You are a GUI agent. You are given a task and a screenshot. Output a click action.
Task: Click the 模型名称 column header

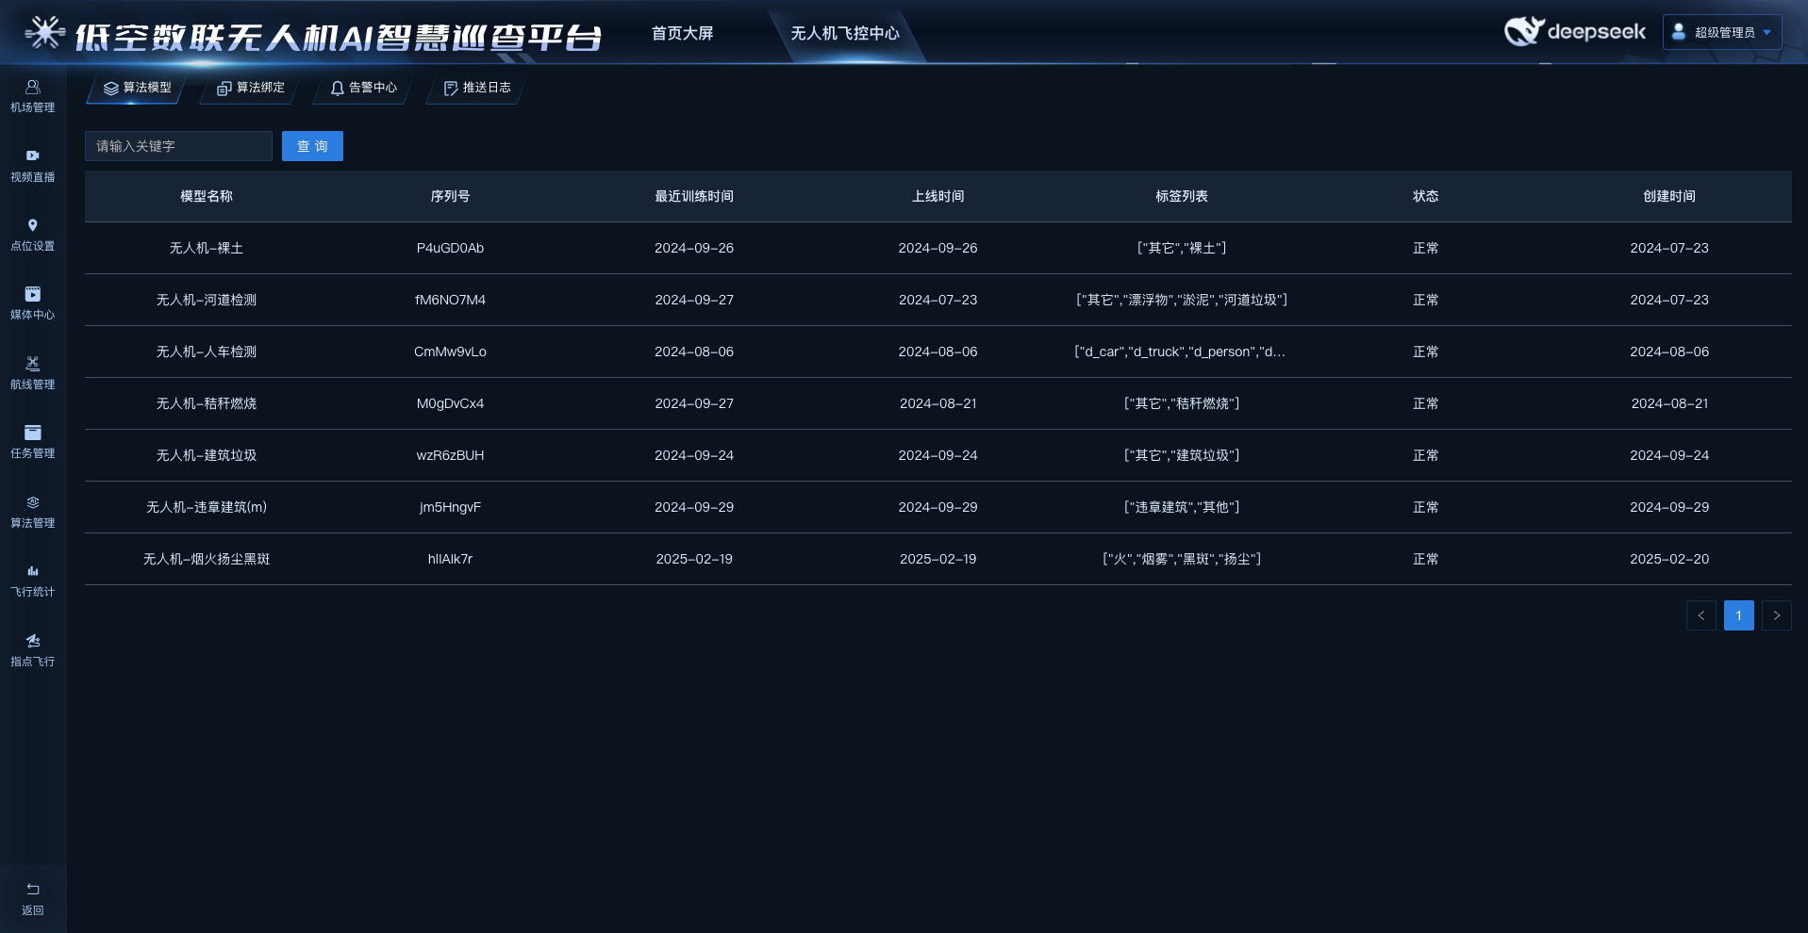(207, 196)
